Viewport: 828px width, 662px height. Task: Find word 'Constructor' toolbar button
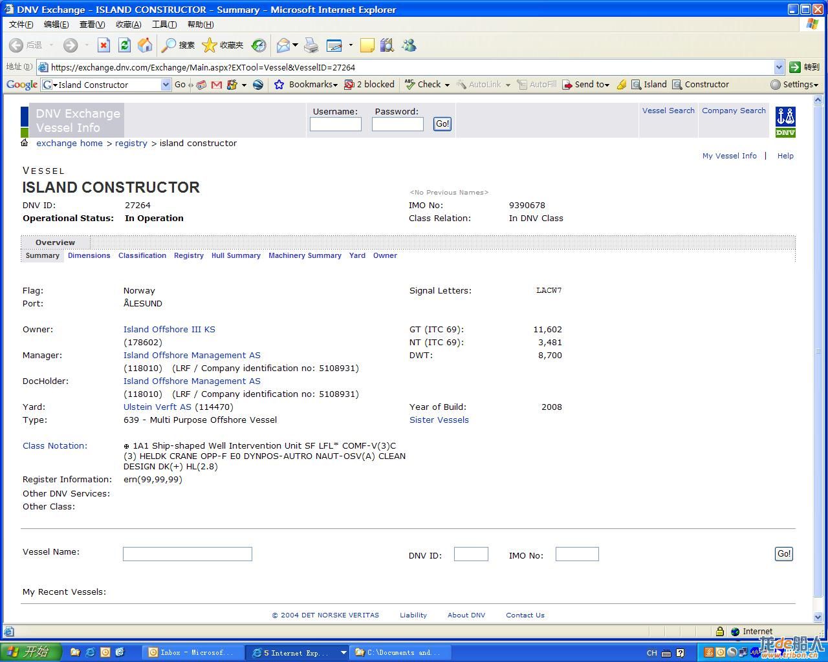click(701, 85)
